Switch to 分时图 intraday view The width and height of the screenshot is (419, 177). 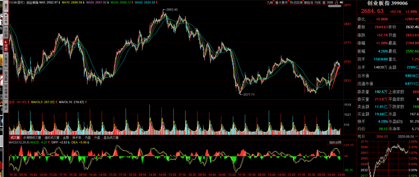tap(5, 32)
